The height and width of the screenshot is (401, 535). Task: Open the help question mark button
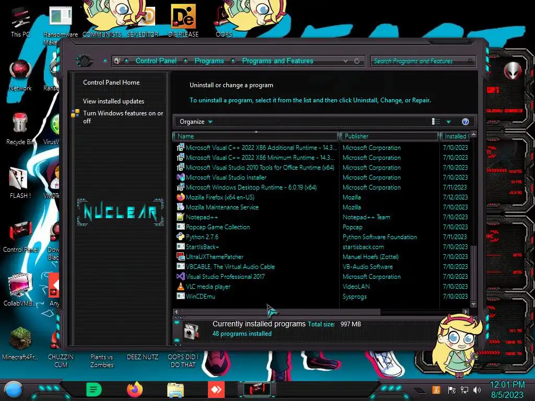click(466, 122)
